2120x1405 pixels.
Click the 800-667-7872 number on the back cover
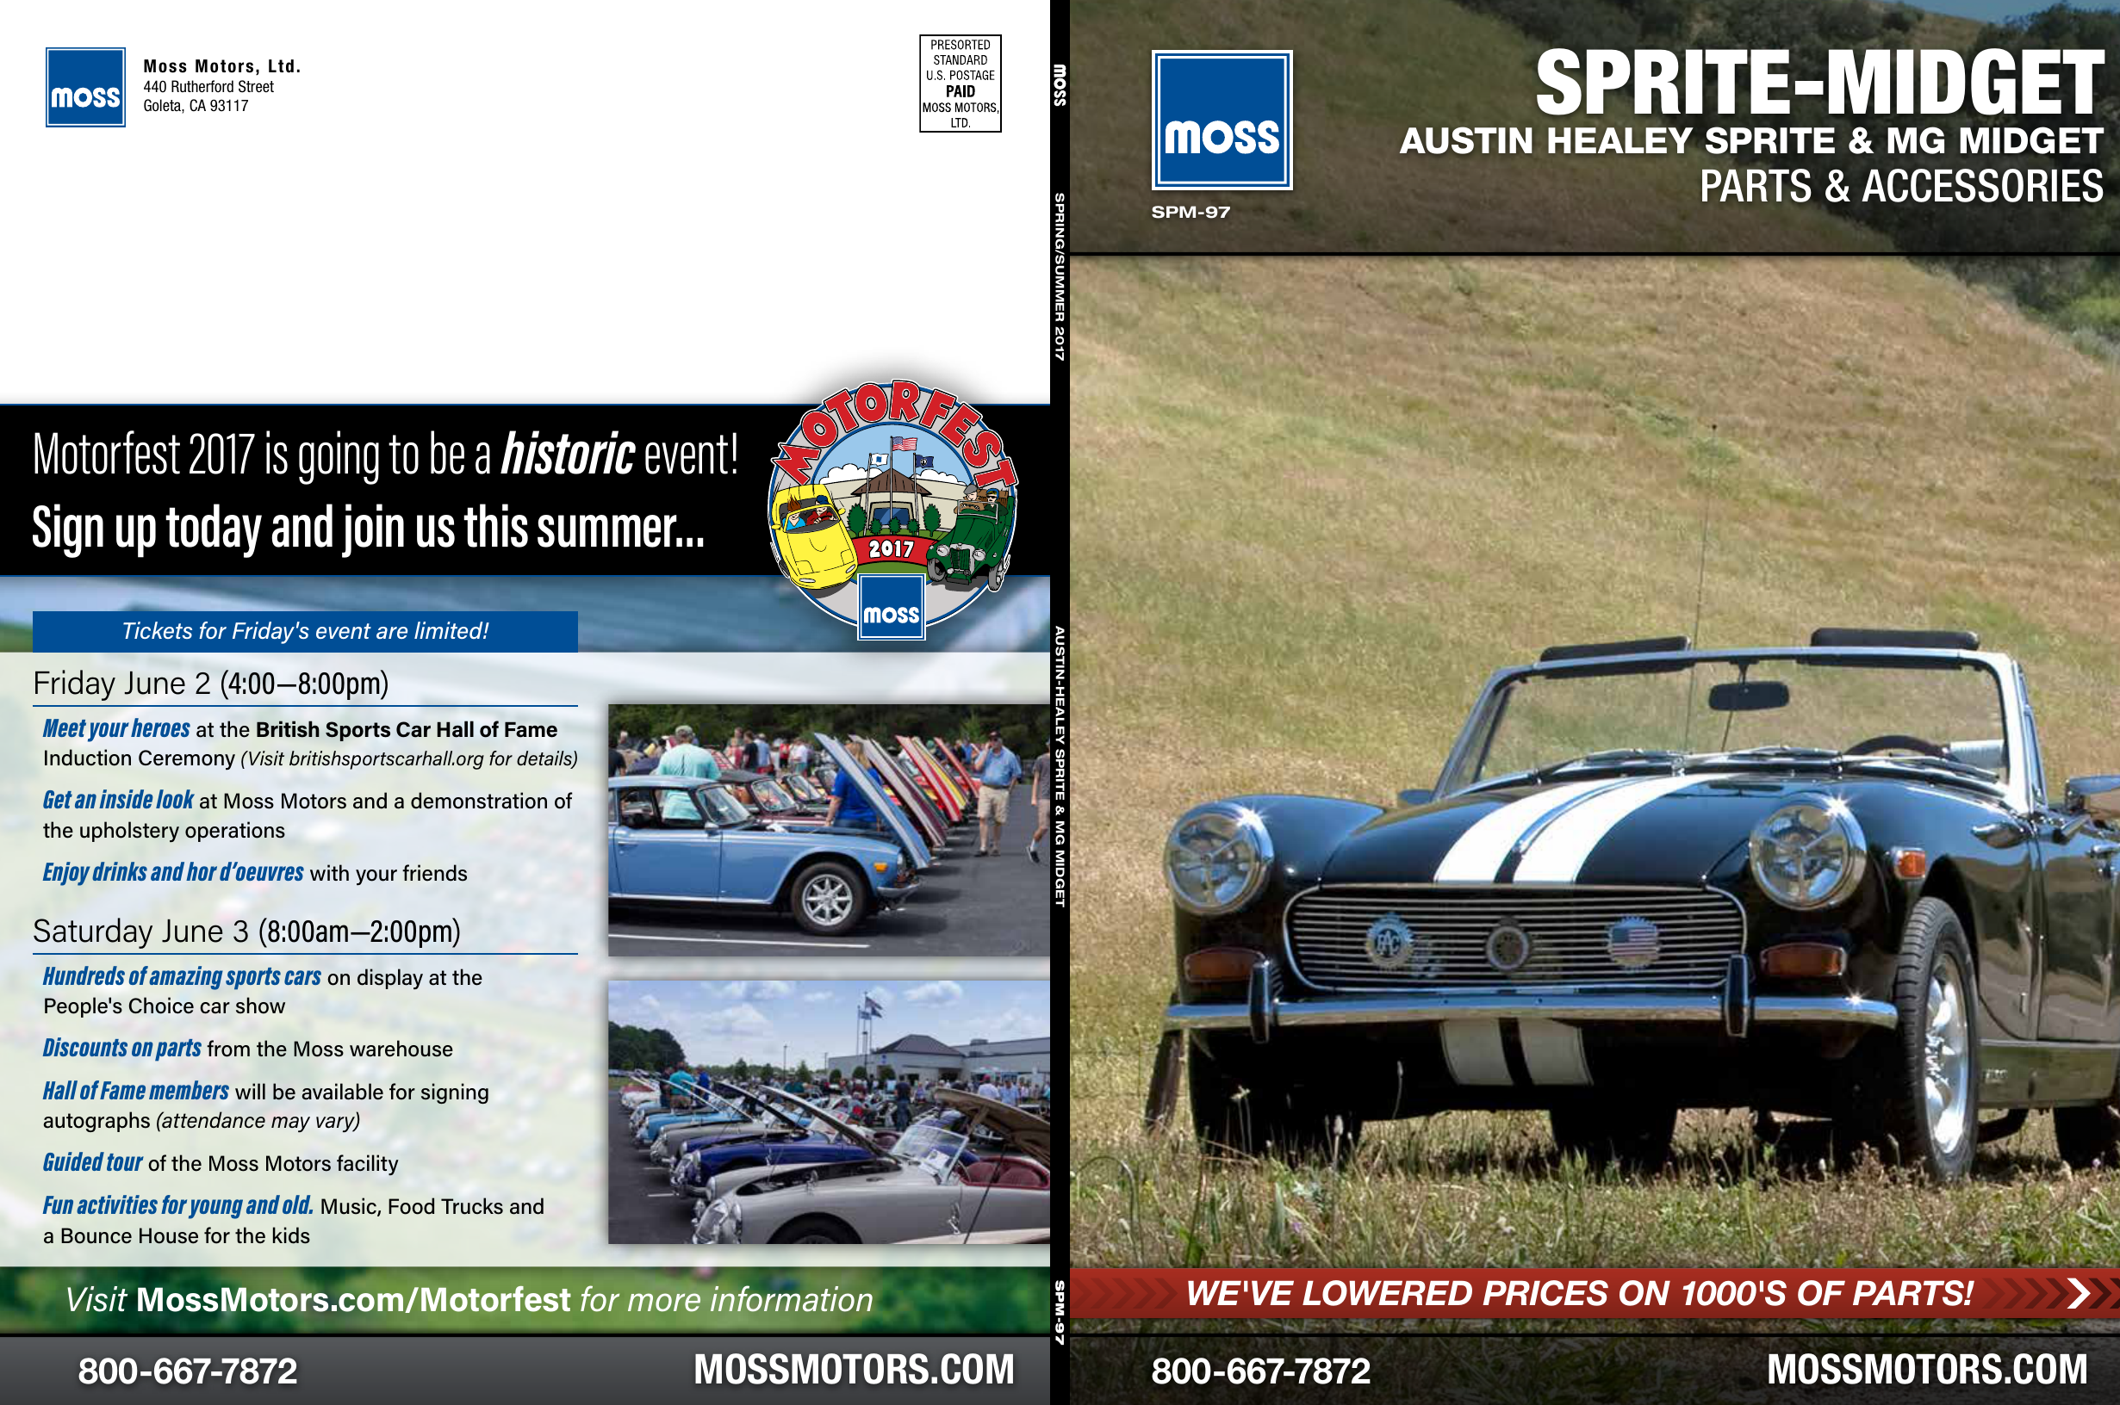pos(187,1371)
